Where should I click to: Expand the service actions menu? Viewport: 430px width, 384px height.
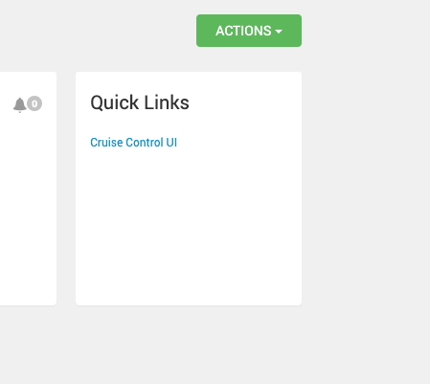(x=249, y=31)
